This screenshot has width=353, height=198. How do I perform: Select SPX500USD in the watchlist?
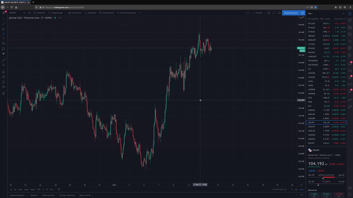pyautogui.click(x=326, y=61)
